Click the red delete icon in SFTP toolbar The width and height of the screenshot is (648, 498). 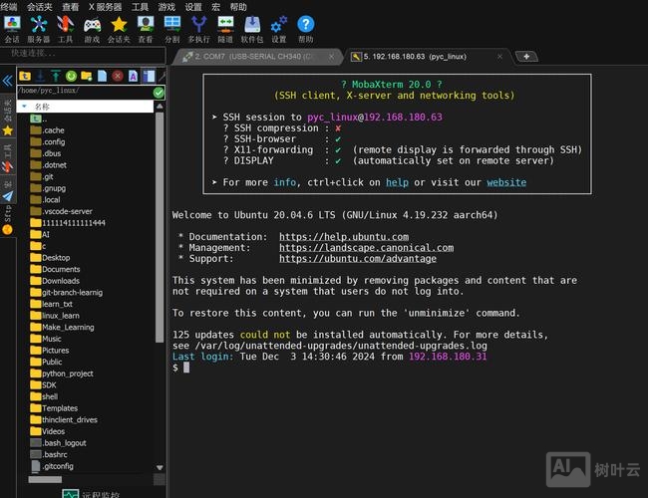118,76
